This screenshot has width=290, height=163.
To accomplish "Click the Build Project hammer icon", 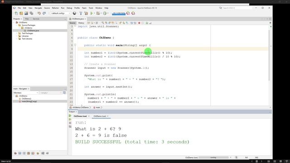I will [x=81, y=13].
